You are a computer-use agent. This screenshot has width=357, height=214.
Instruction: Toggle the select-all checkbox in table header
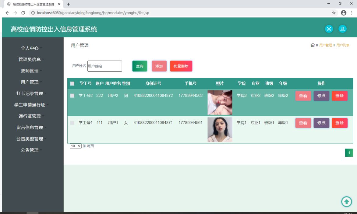[72, 84]
